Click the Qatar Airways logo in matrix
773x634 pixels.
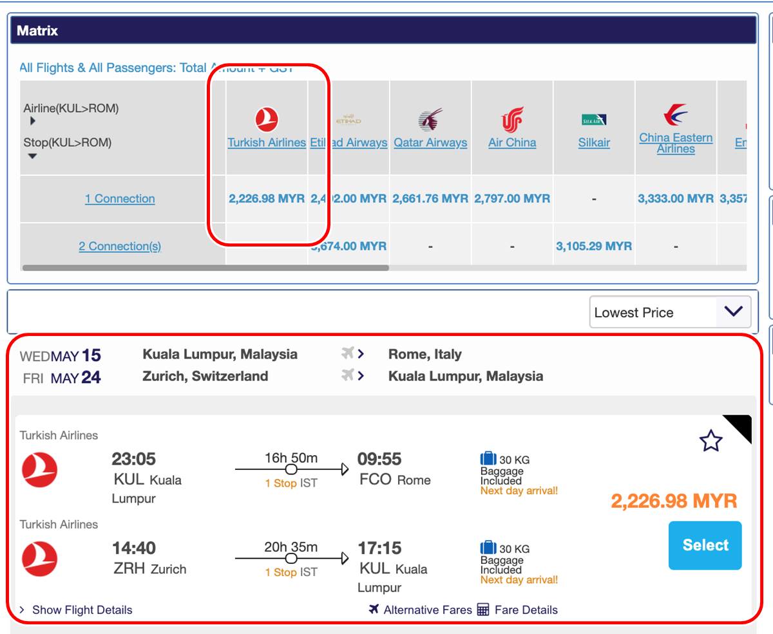coord(430,120)
